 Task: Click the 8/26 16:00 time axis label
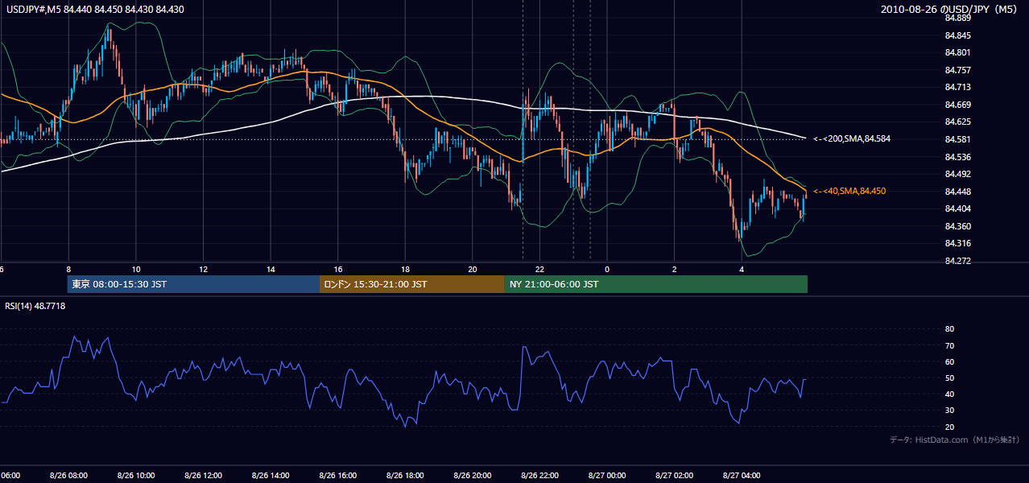pyautogui.click(x=337, y=476)
